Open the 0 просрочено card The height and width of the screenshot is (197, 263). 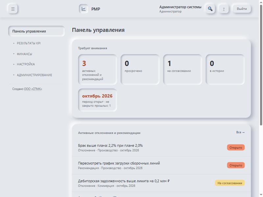click(x=140, y=70)
